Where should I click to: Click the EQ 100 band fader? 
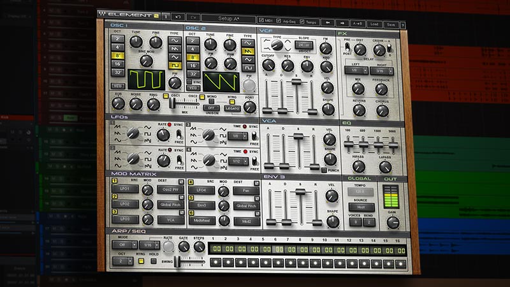tap(348, 143)
